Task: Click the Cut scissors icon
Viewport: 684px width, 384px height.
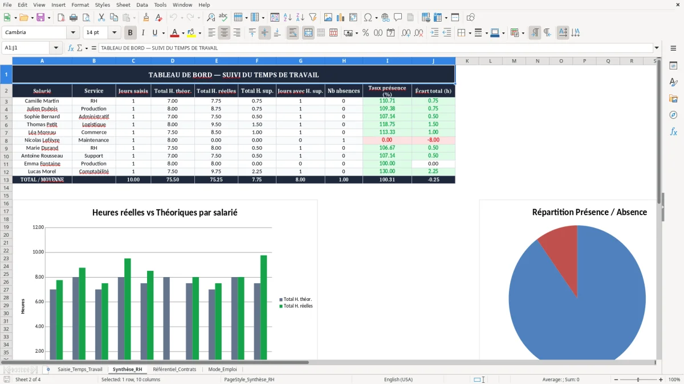Action: (101, 18)
